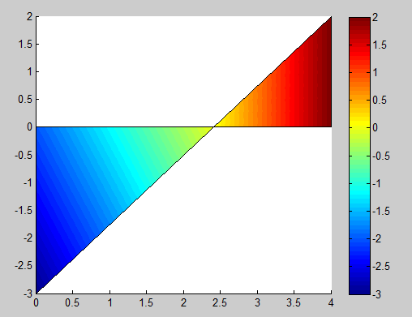Click the y-axis tick label -2.5

24,266
